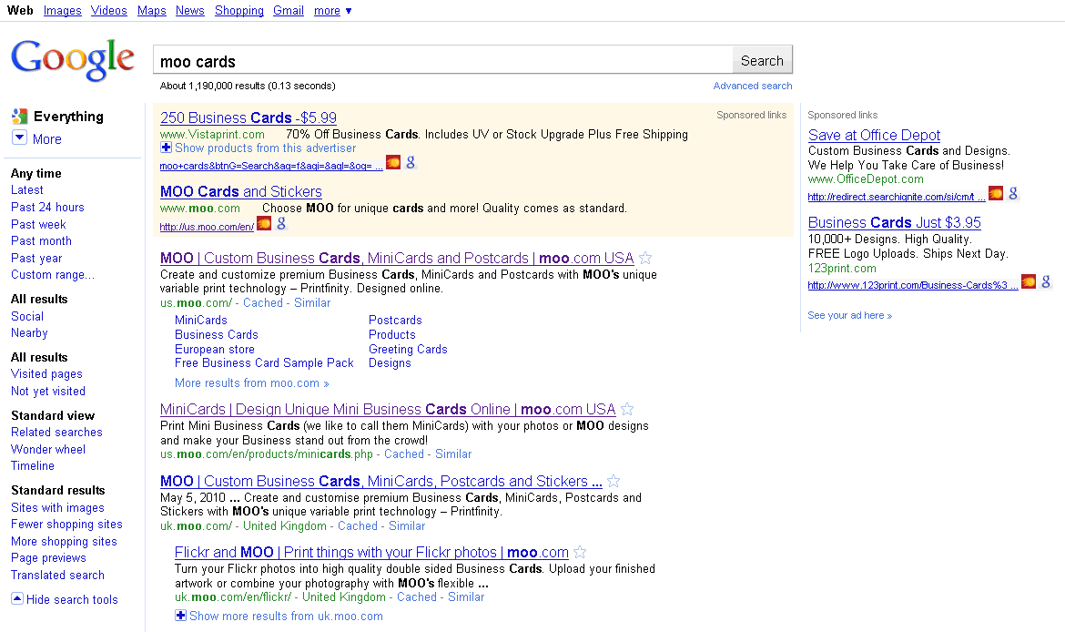Filter results to Latest

click(27, 190)
